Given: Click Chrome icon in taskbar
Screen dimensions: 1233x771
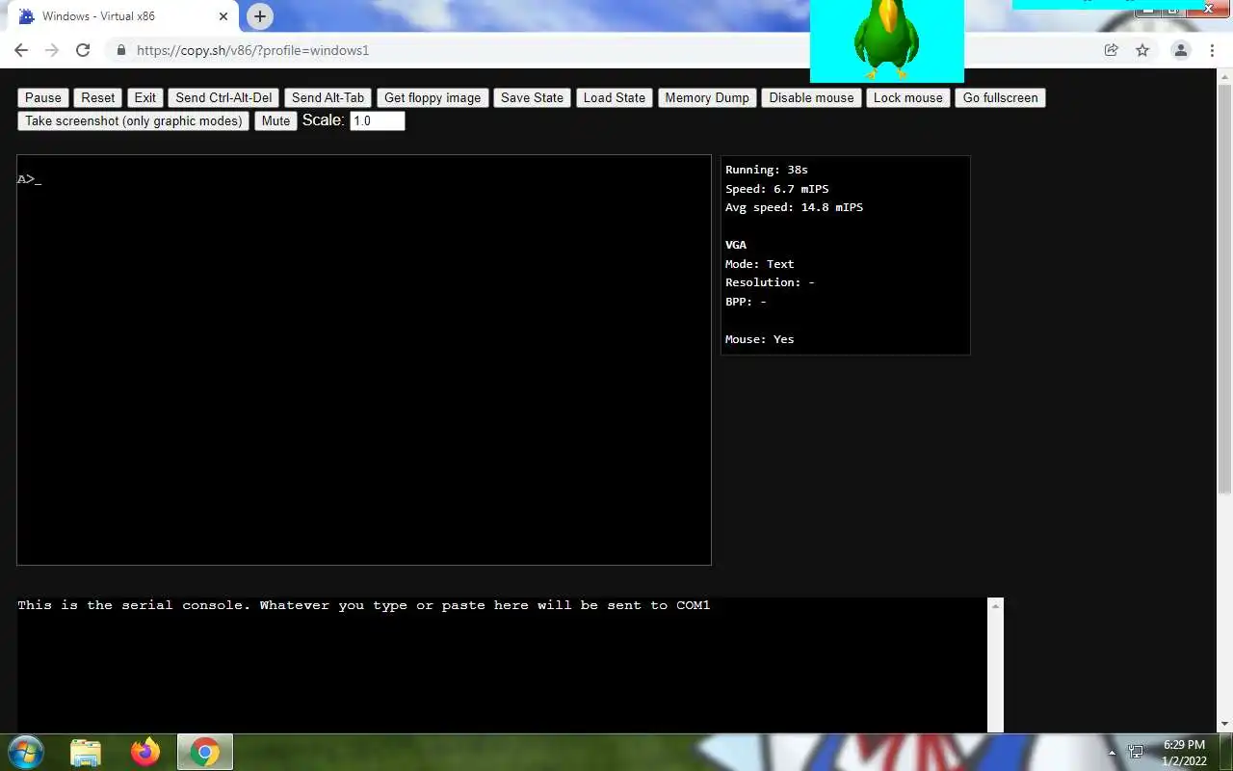Looking at the screenshot, I should tap(204, 752).
